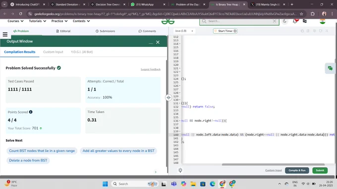Screen dimensions: 337x189
Task: Click the GeeksforGeeks logo
Action: tap(168, 21)
